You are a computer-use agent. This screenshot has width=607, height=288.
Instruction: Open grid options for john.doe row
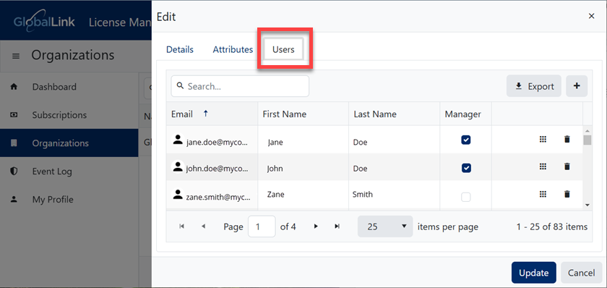click(543, 166)
